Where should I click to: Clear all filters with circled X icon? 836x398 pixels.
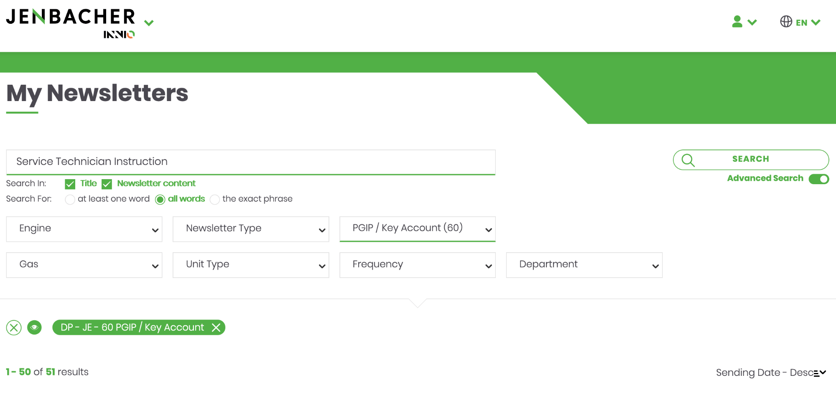(14, 328)
